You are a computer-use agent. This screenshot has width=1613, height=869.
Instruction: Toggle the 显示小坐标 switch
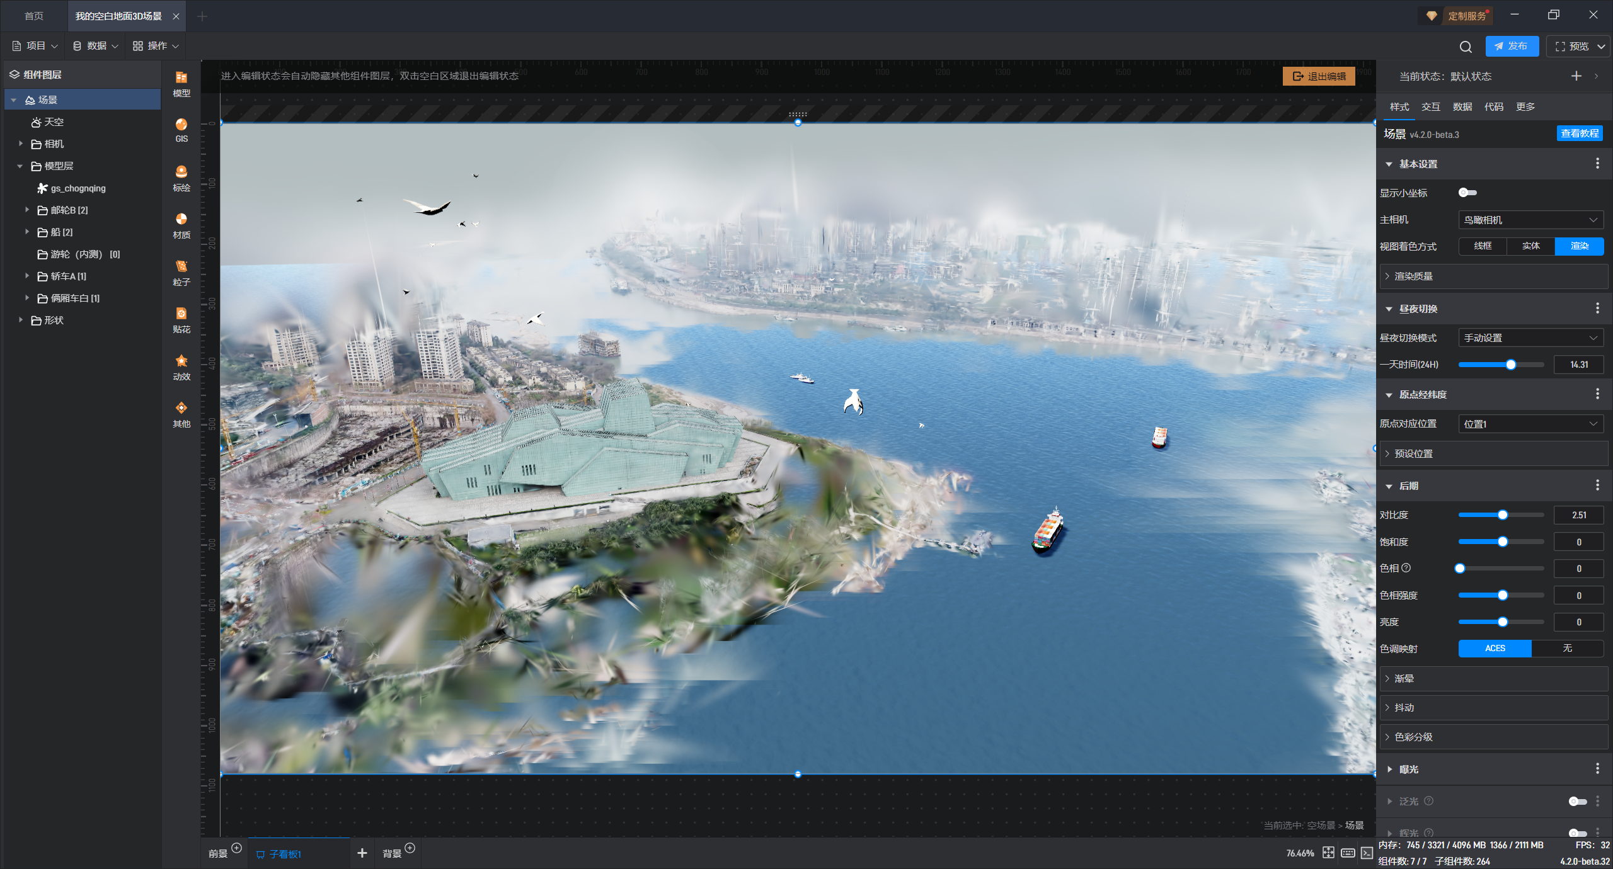tap(1467, 193)
